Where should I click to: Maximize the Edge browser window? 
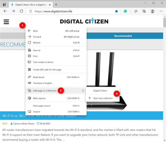[153, 3]
